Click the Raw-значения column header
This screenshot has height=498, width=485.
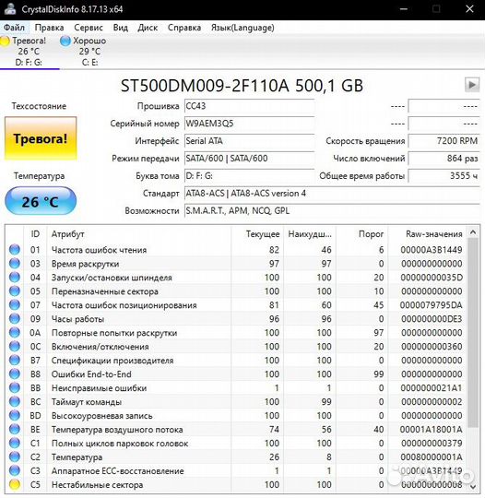pos(427,234)
